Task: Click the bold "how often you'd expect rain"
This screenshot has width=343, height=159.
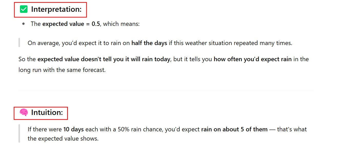Action: click(253, 59)
